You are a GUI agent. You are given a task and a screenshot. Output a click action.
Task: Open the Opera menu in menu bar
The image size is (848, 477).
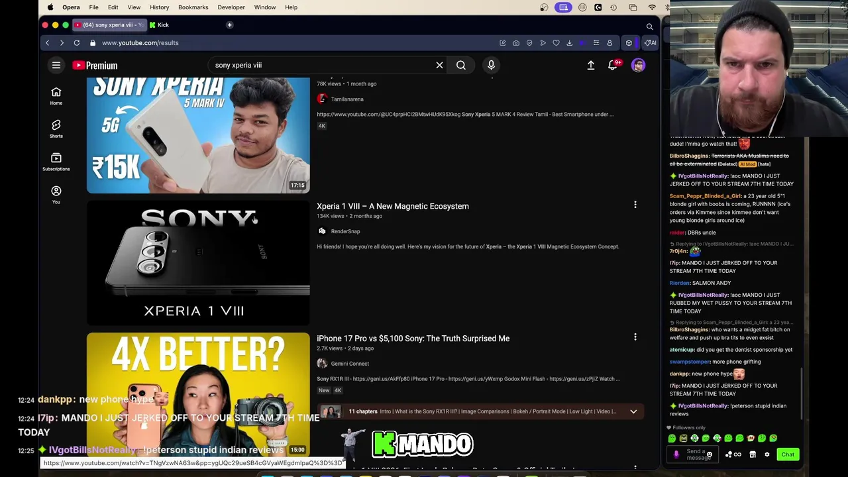coord(71,7)
